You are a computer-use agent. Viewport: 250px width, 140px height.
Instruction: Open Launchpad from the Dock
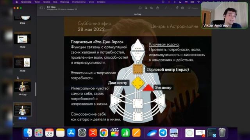(x=39, y=133)
